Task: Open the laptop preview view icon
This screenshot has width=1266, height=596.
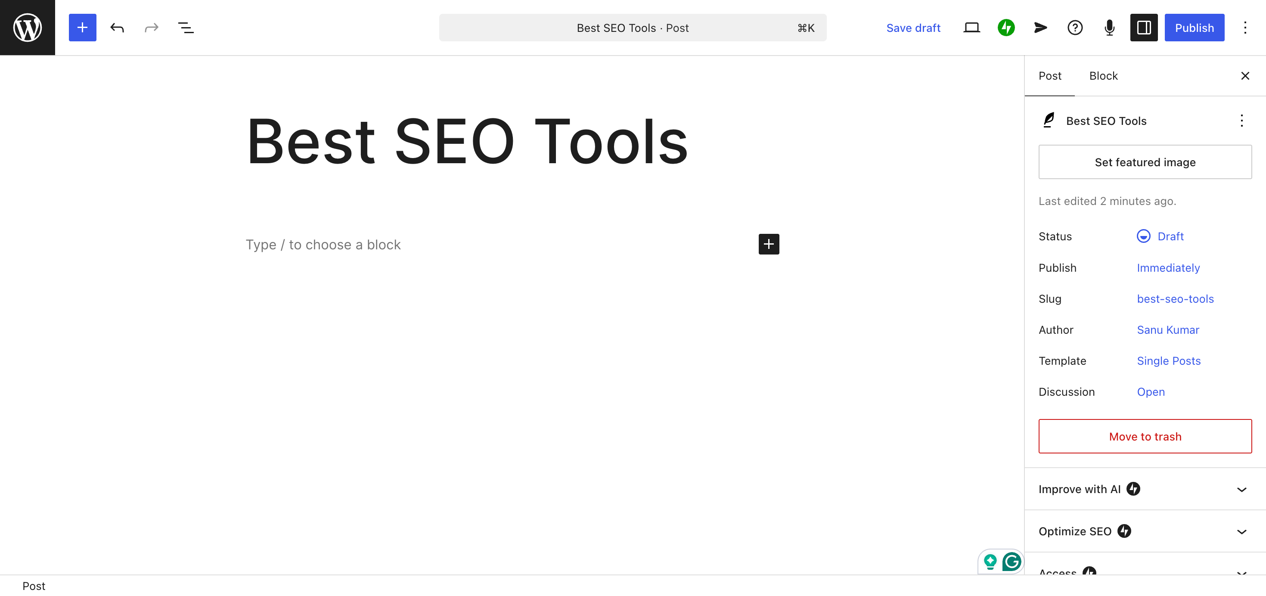Action: coord(971,28)
